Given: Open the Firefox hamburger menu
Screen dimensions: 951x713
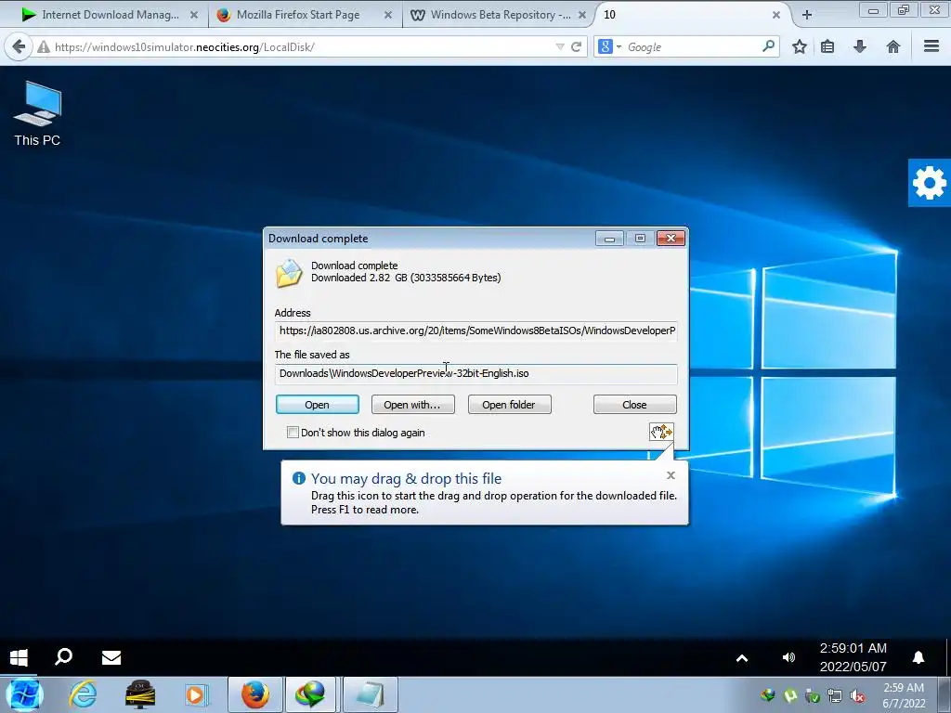Looking at the screenshot, I should point(931,46).
